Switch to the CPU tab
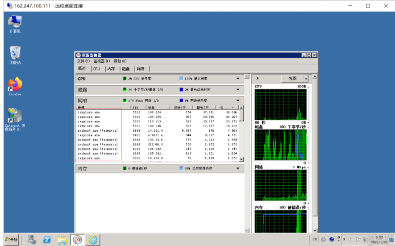Viewport: 395px width, 246px height. (x=96, y=69)
